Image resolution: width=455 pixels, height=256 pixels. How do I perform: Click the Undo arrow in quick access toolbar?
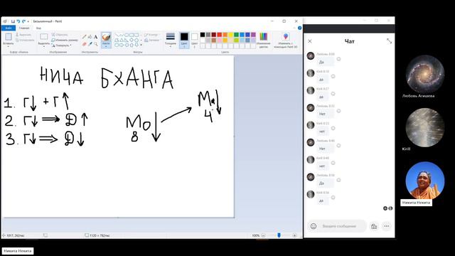pyautogui.click(x=18, y=21)
